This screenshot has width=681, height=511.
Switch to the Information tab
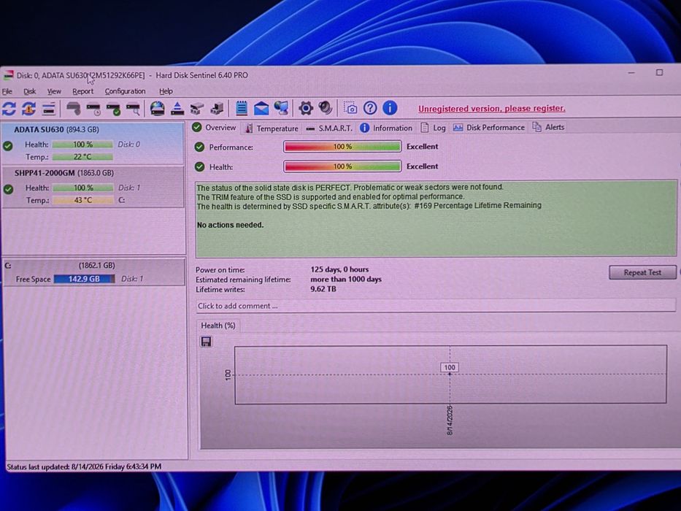386,128
